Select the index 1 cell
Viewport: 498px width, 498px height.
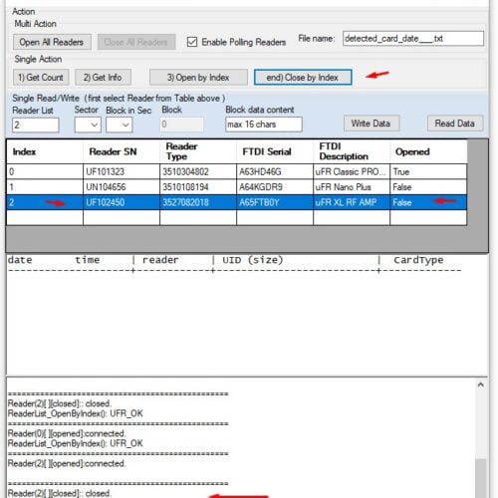pyautogui.click(x=45, y=187)
